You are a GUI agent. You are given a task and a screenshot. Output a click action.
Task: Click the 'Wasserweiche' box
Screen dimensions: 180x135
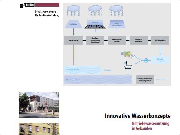(73, 40)
